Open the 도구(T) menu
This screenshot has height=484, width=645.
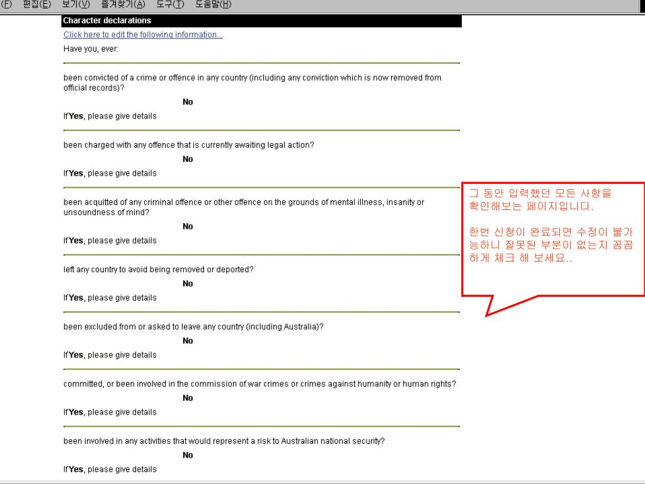point(170,4)
